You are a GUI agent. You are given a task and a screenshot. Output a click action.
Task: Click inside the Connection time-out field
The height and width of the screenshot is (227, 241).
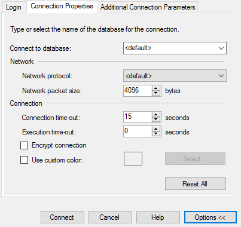coord(138,117)
